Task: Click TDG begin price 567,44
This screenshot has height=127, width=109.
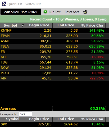Action: [x=46, y=62]
